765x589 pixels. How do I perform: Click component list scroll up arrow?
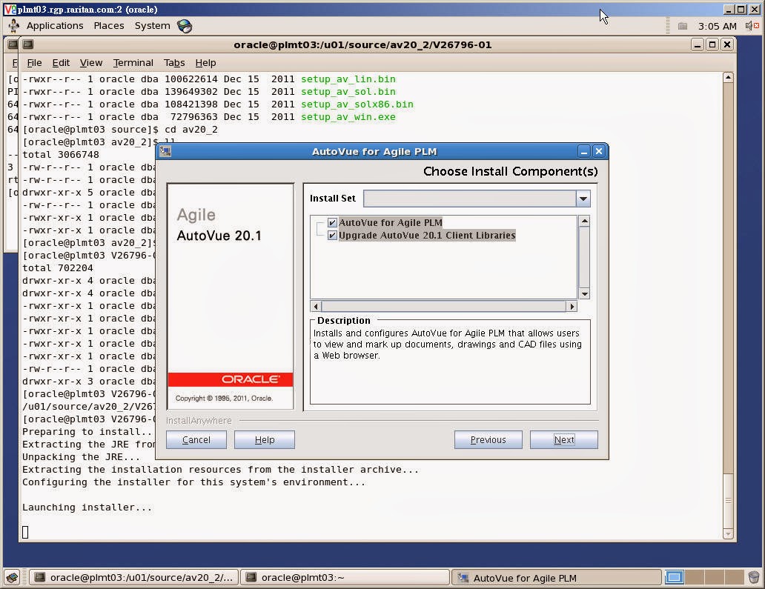pos(584,222)
